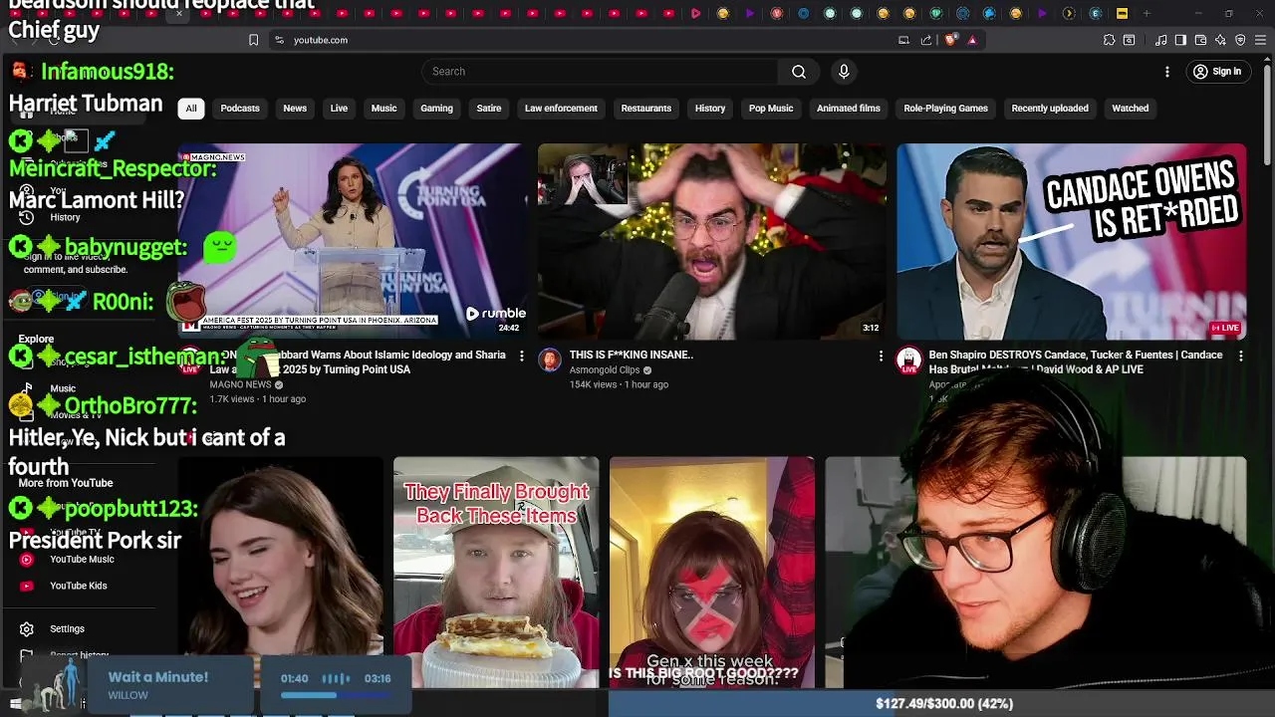Viewport: 1275px width, 717px height.
Task: Open the Gen x this week short
Action: 712,573
